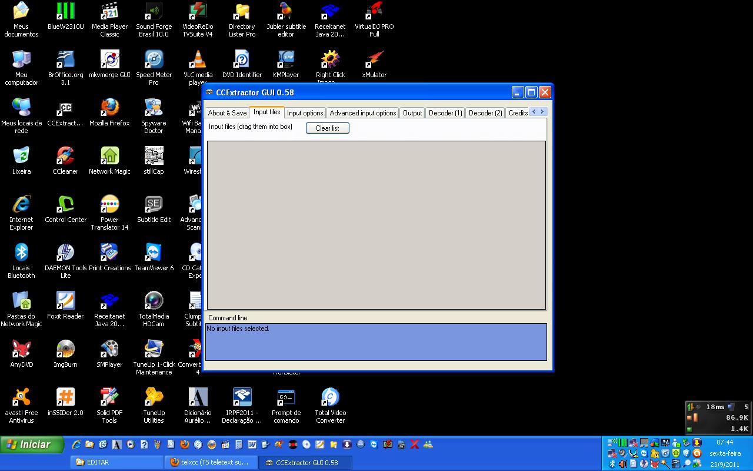Launch Speed Meter Pro icon
The image size is (753, 471).
coord(154,68)
